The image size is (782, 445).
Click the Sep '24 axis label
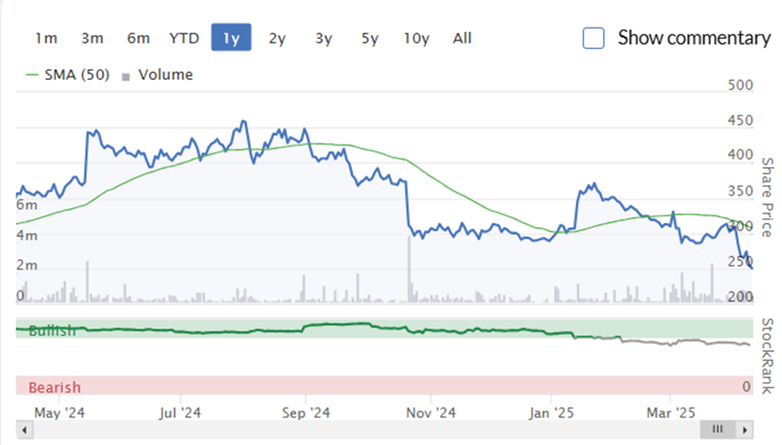[305, 413]
